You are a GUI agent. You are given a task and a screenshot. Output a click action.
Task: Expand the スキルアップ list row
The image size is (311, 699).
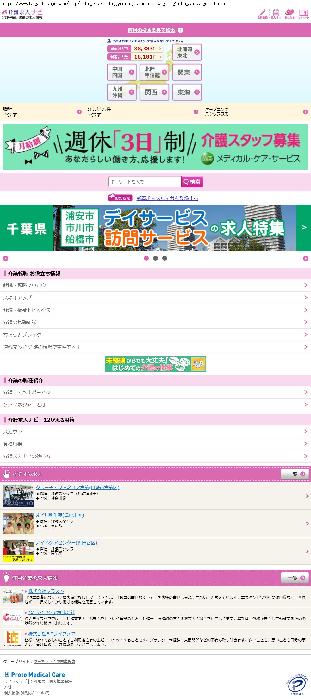coord(155,298)
